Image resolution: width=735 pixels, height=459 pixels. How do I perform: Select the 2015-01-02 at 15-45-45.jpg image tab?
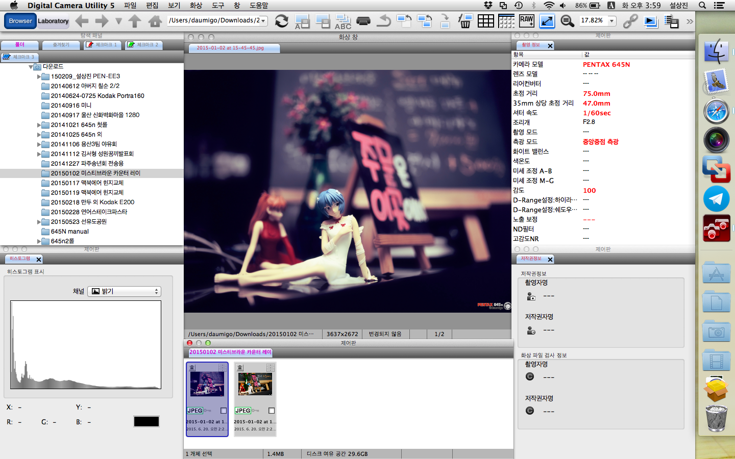click(x=234, y=48)
